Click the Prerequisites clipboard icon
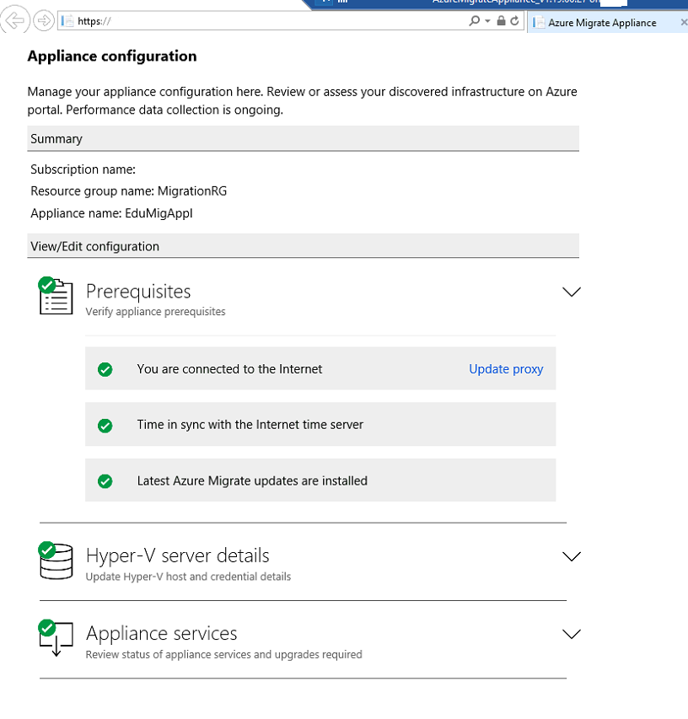 pyautogui.click(x=56, y=298)
